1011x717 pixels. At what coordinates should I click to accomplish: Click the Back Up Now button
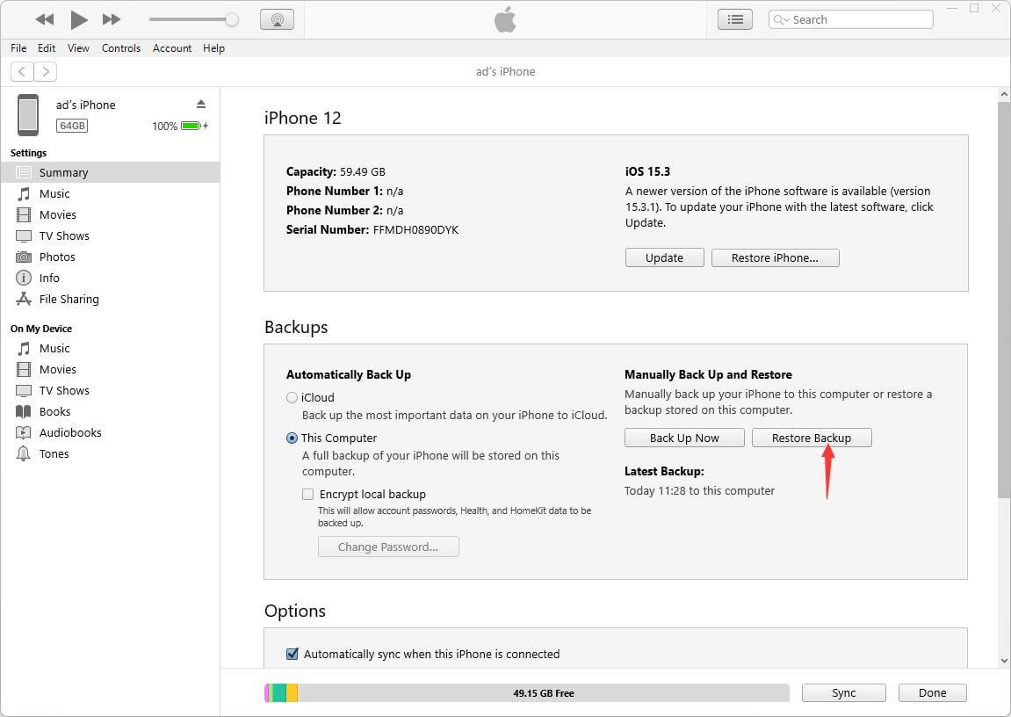[x=684, y=438]
